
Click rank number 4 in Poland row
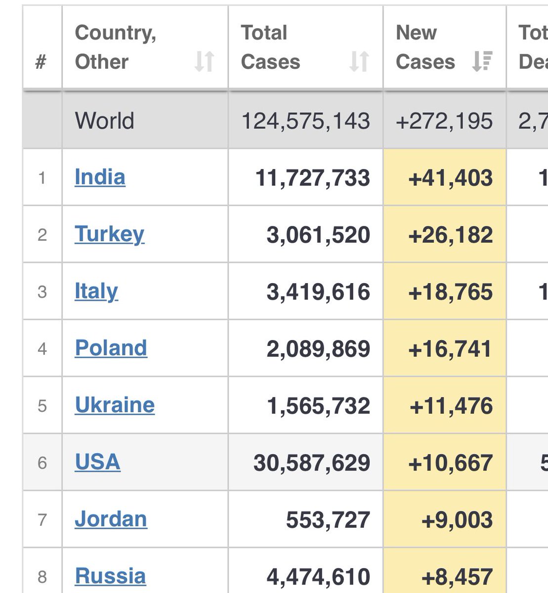42,349
